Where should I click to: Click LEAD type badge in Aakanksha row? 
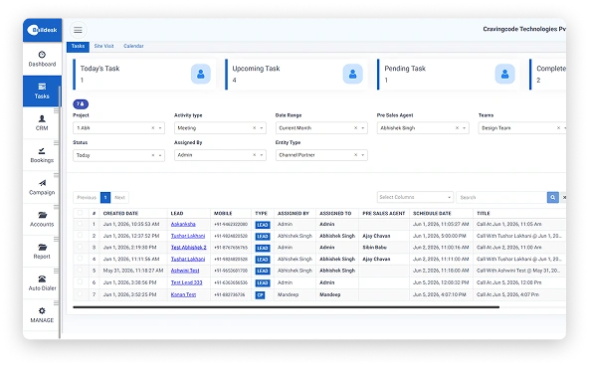(263, 225)
